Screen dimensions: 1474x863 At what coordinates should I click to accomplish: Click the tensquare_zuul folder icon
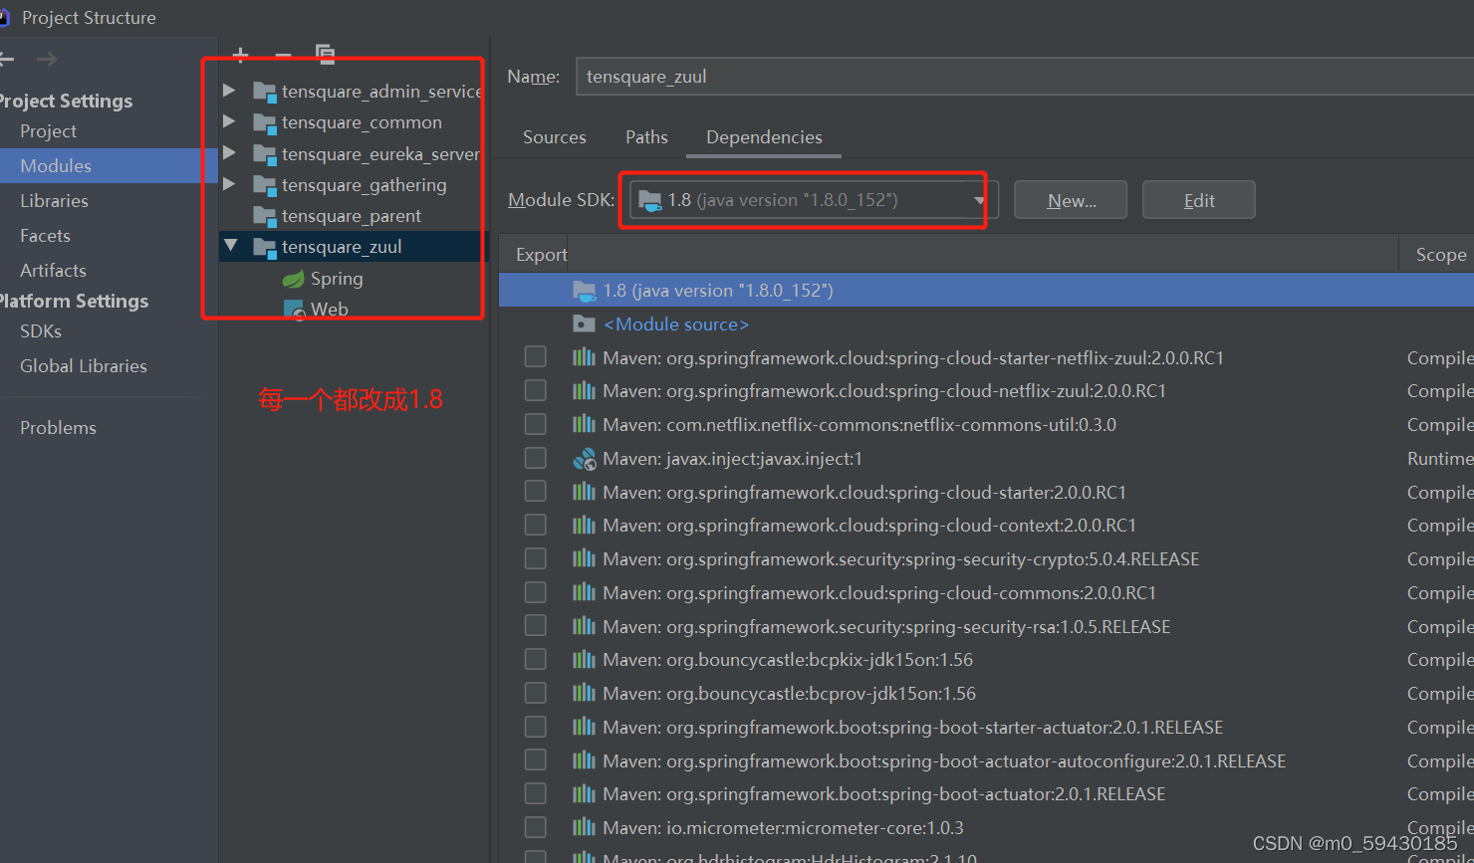click(264, 247)
